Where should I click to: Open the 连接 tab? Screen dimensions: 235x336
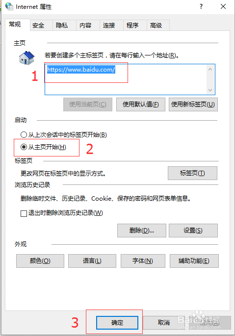[109, 26]
